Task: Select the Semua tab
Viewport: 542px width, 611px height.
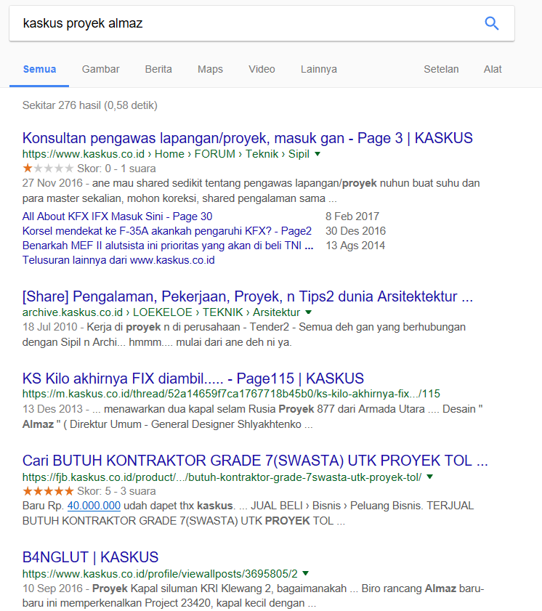Action: coord(39,69)
